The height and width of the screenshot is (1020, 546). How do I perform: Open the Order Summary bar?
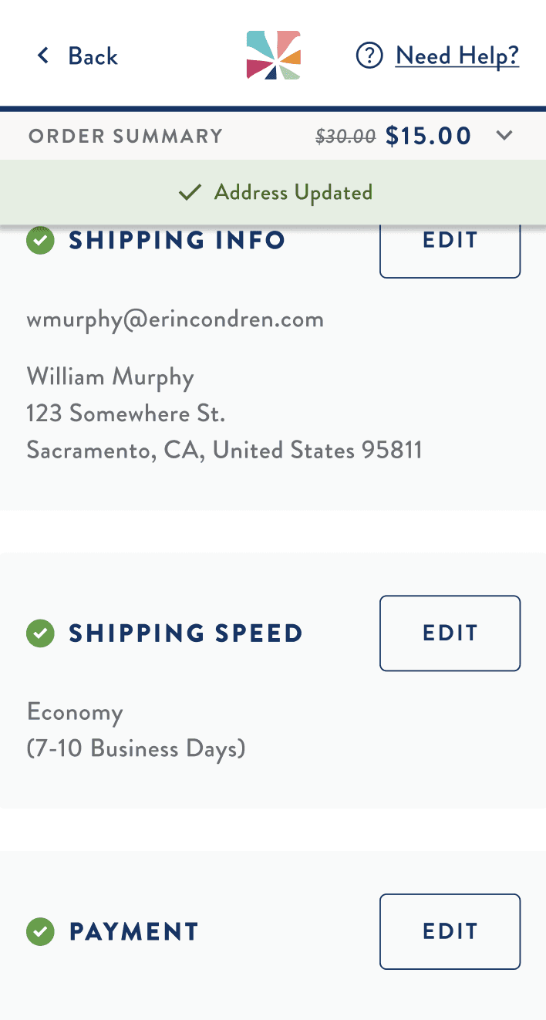point(273,136)
